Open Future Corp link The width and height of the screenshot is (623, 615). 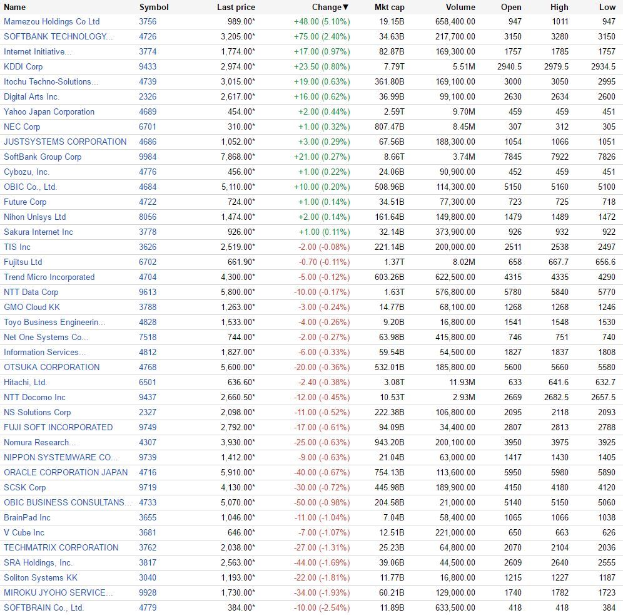25,202
